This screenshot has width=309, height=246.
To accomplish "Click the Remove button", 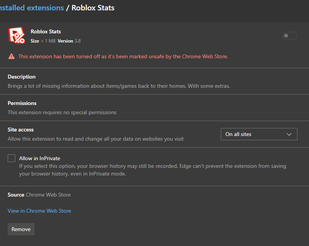I will click(x=21, y=229).
